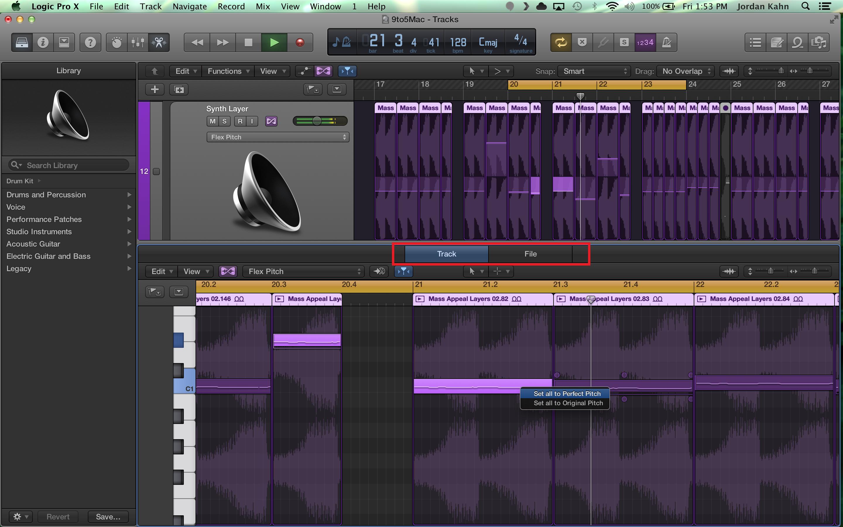Mute the Synth Layer track

[213, 121]
